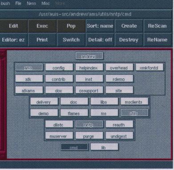Click the vertical scrollbar on left edge

3,104
